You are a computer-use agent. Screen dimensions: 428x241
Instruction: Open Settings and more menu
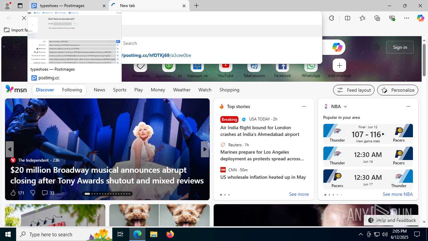click(x=407, y=18)
